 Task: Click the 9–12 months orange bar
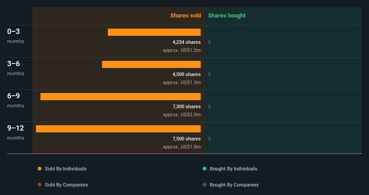click(118, 129)
